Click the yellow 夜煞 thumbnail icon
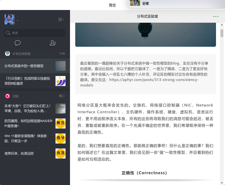The width and height of the screenshot is (225, 185). [60, 153]
